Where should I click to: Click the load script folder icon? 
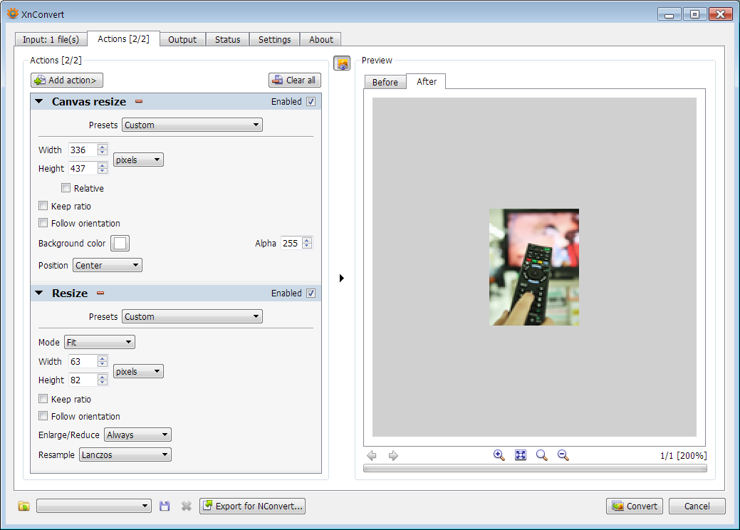pyautogui.click(x=24, y=506)
